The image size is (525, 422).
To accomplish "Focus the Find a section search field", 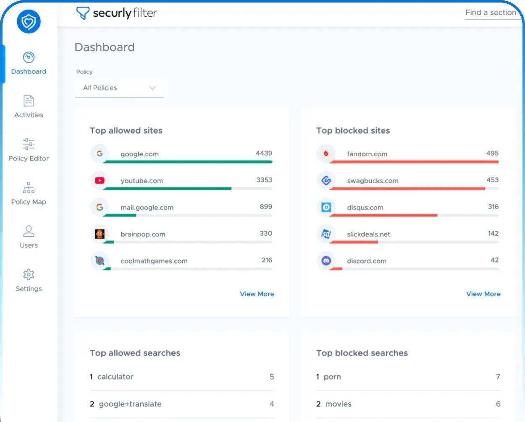I will coord(493,13).
